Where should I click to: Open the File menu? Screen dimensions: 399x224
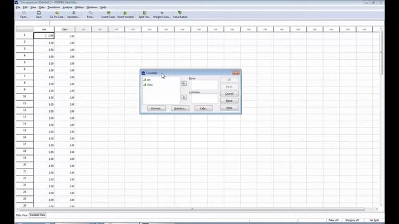(x=18, y=7)
